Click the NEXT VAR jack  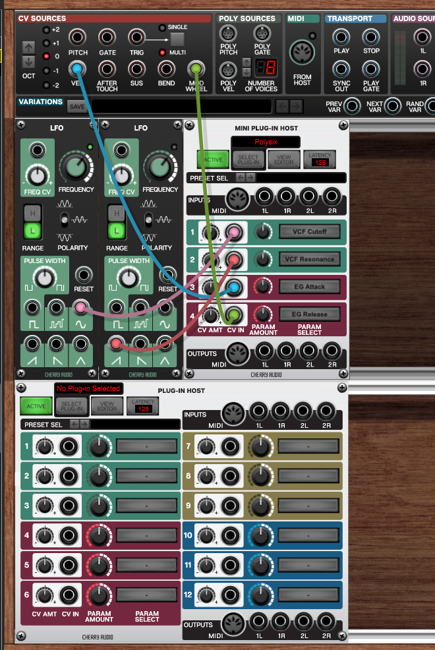point(392,106)
